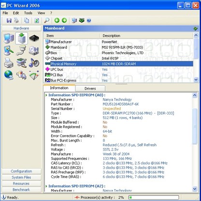This screenshot has height=201, width=201.
Task: Click the SSTL 2.5v voltage value
Action: pos(111,149)
